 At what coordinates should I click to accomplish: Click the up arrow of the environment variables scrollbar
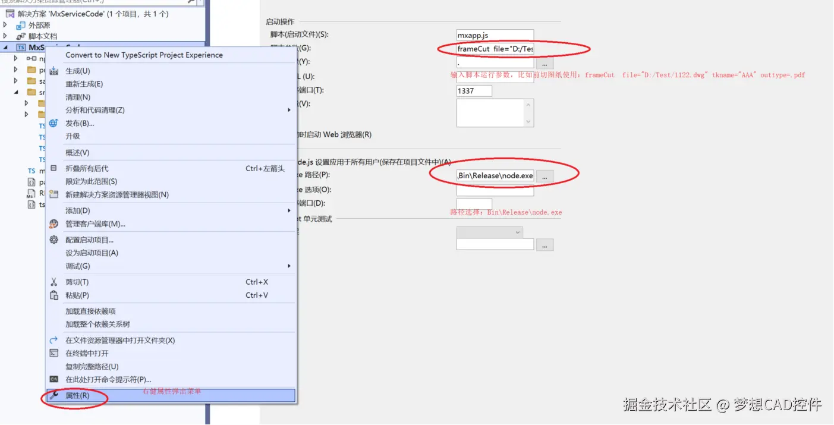coord(529,105)
